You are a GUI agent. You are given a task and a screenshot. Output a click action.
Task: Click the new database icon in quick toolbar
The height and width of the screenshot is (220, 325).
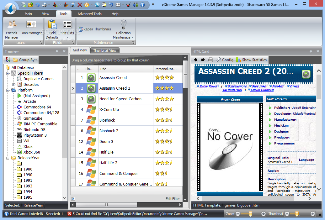pyautogui.click(x=24, y=5)
